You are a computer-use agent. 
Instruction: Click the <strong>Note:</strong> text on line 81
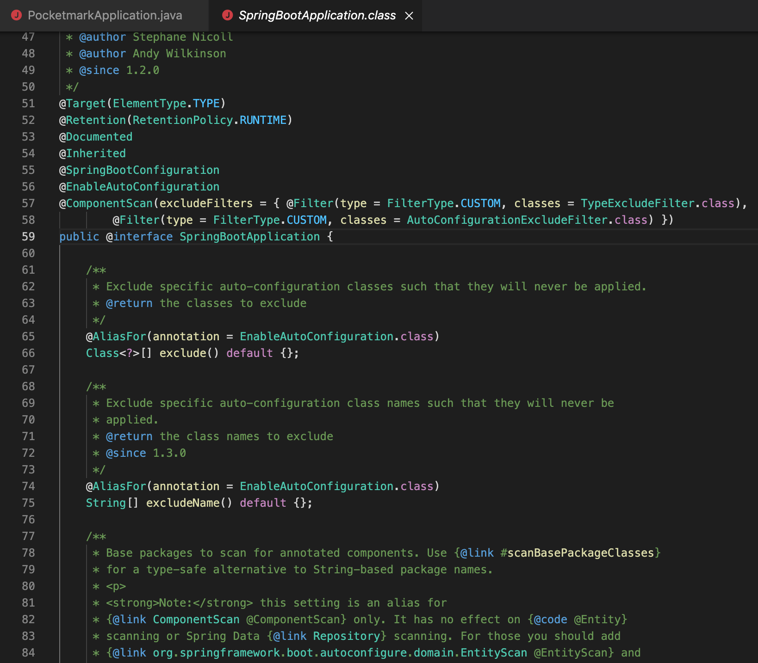coord(180,603)
